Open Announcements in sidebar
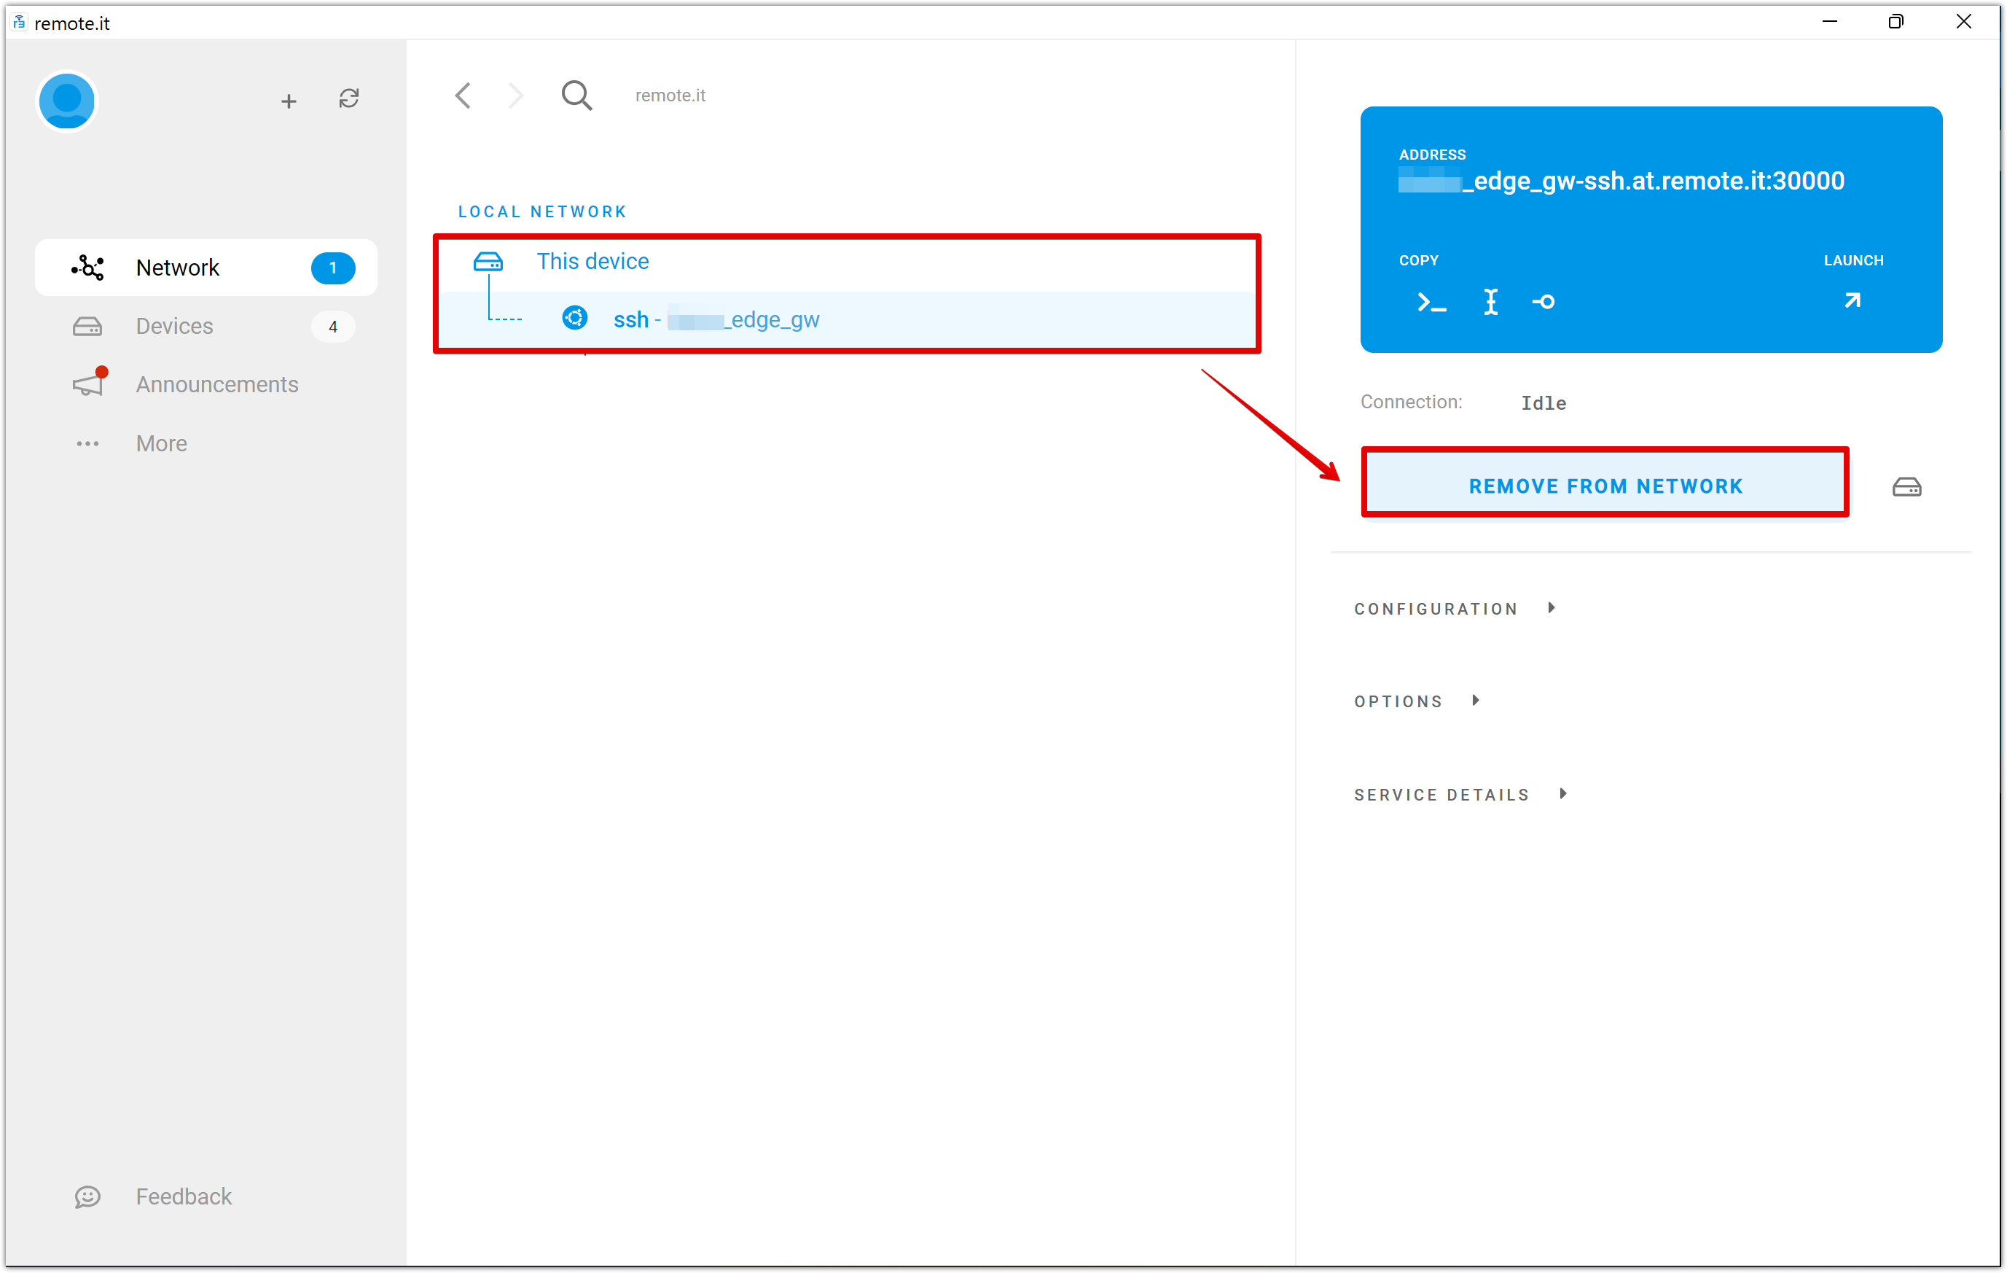 pyautogui.click(x=206, y=384)
